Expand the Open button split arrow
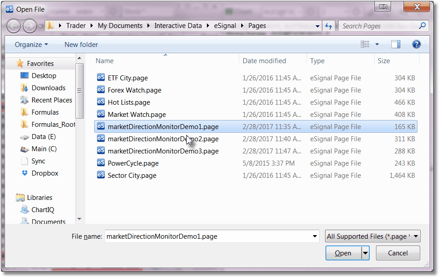 point(365,253)
